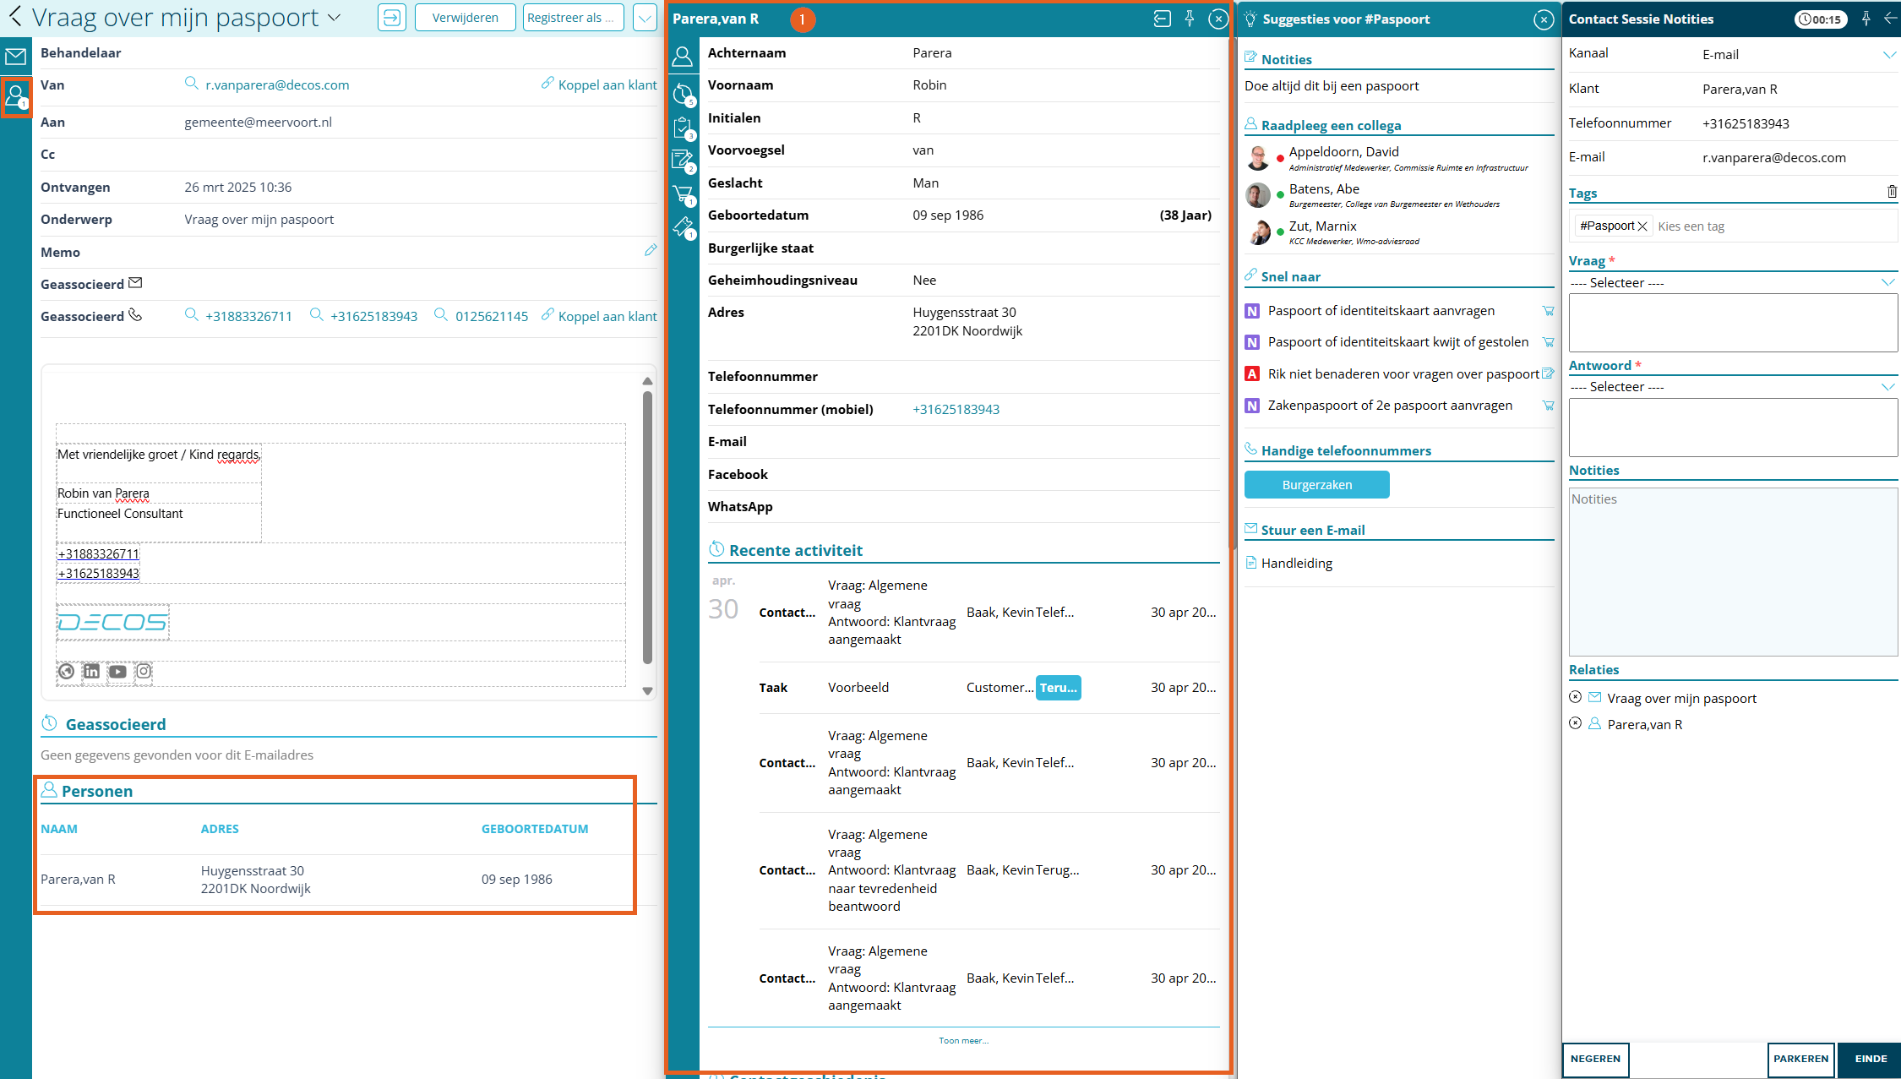Open LinkedIn icon in the email signature

point(91,671)
